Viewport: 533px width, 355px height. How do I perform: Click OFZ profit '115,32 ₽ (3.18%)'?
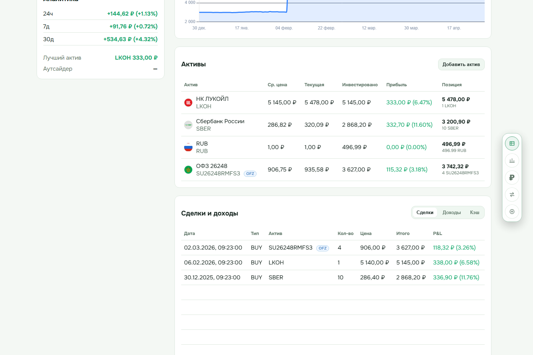click(407, 169)
